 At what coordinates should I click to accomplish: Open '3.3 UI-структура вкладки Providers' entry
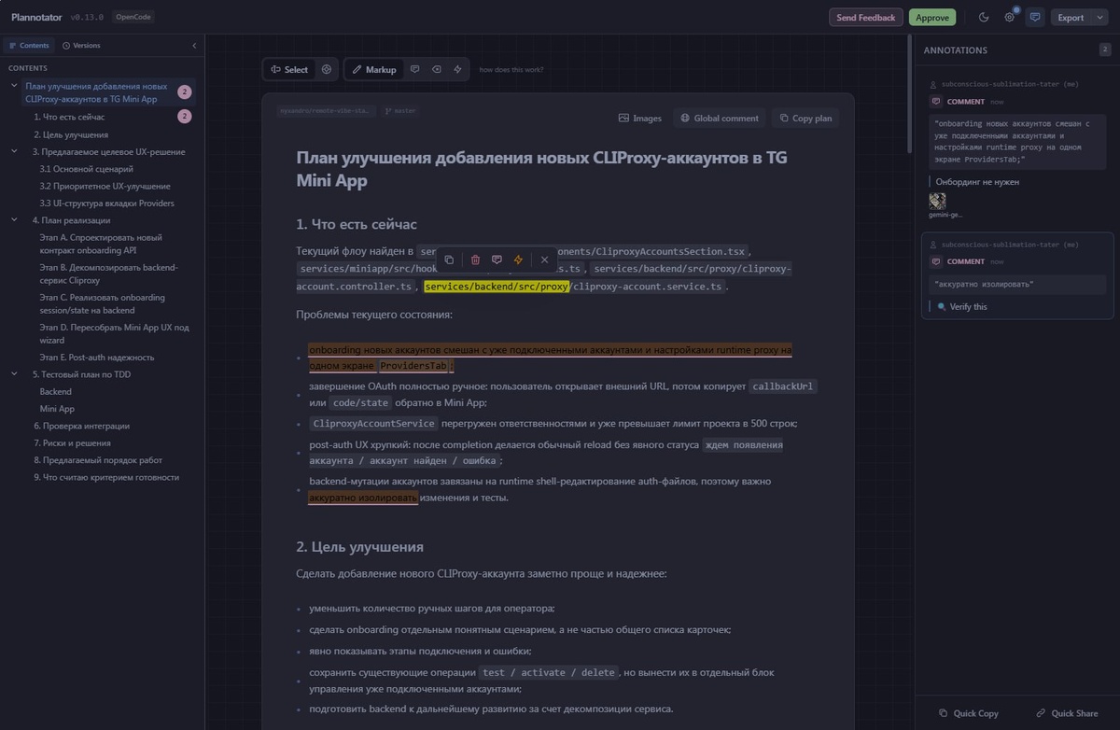pyautogui.click(x=106, y=203)
